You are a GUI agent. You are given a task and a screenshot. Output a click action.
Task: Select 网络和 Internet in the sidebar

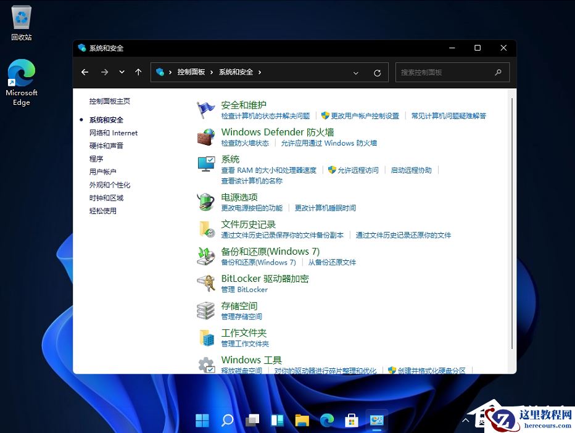pos(114,133)
